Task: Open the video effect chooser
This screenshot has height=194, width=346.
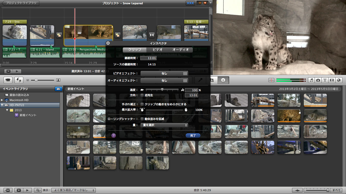Action: point(164,74)
